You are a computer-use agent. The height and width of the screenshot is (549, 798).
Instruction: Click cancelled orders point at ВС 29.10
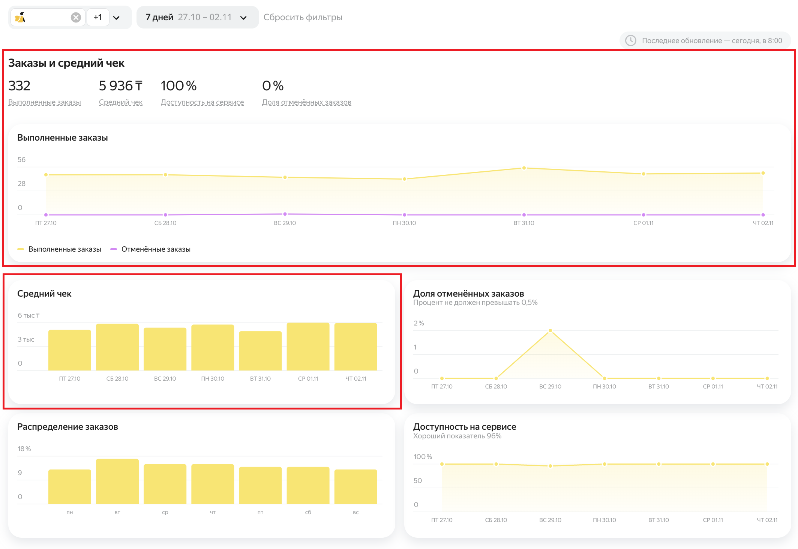point(285,214)
